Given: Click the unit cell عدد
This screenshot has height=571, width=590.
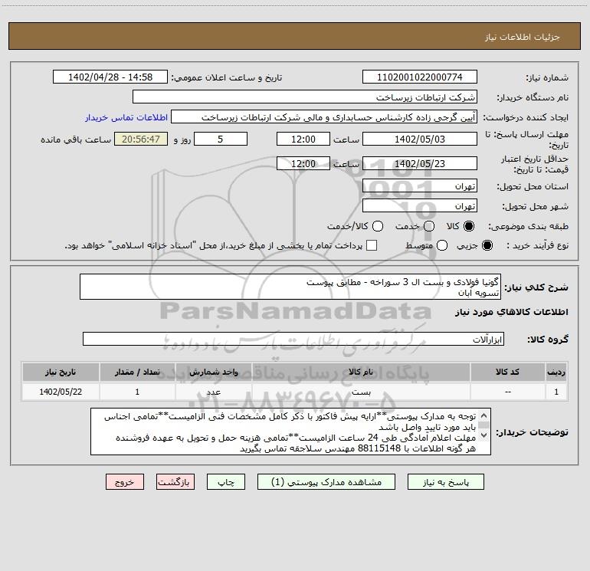Looking at the screenshot, I should 213,392.
